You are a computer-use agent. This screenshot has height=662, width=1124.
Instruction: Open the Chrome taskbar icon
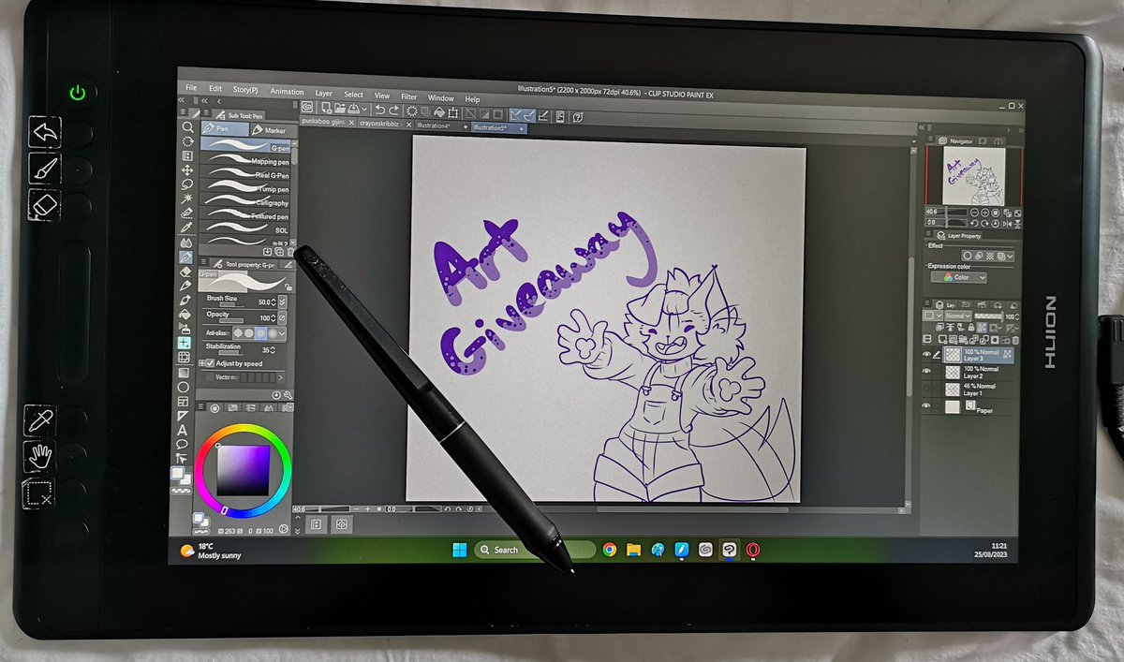coord(609,551)
